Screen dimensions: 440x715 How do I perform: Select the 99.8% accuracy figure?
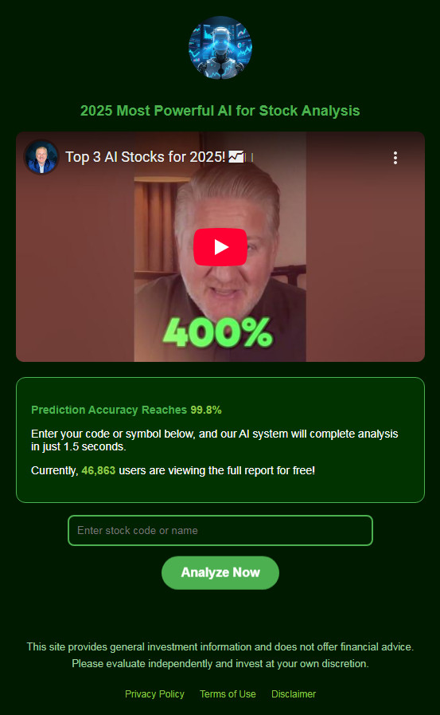[206, 410]
